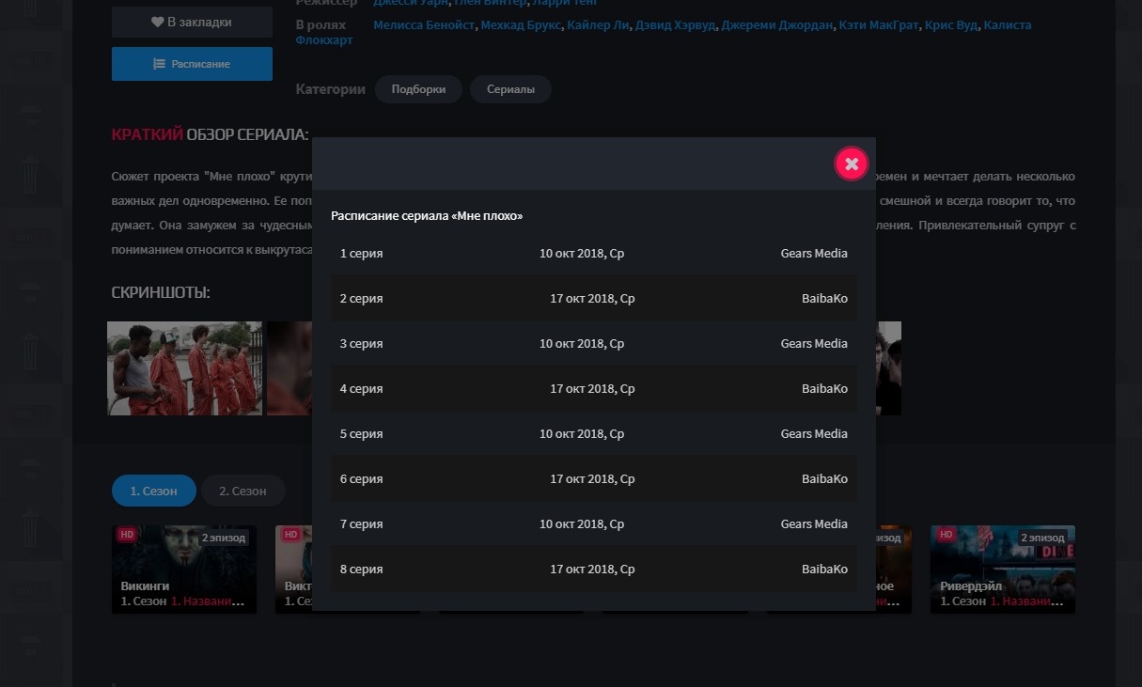Click BaibaKo in the 8 серия row

(x=824, y=570)
